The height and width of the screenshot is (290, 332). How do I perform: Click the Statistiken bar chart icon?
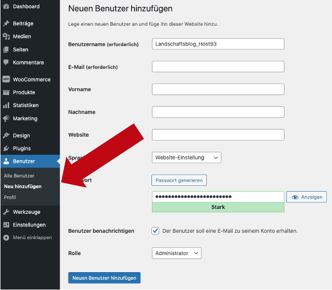(6, 105)
